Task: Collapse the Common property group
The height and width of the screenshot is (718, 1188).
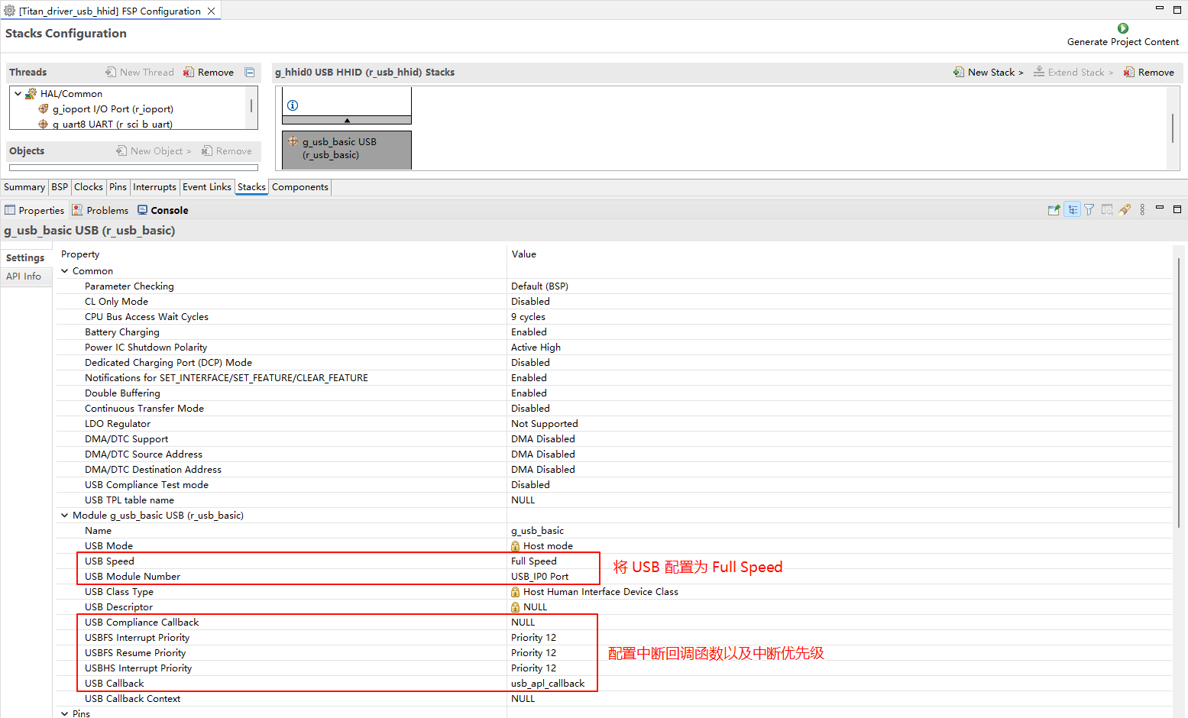Action: [65, 271]
